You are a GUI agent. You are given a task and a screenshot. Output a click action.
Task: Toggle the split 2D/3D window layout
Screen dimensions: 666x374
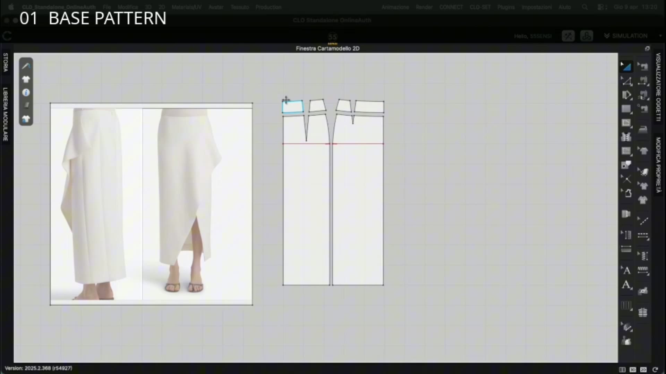click(622, 369)
